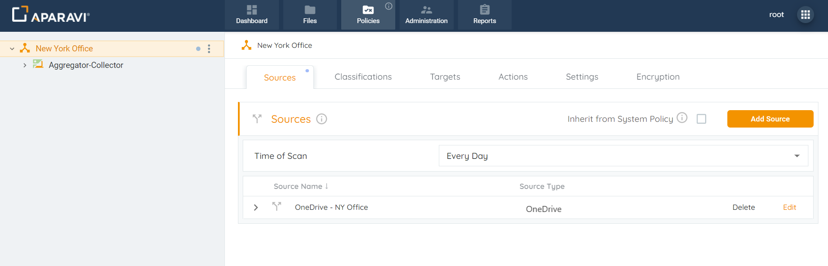This screenshot has width=828, height=266.
Task: Click Inherit from System Policy info icon
Action: (682, 118)
